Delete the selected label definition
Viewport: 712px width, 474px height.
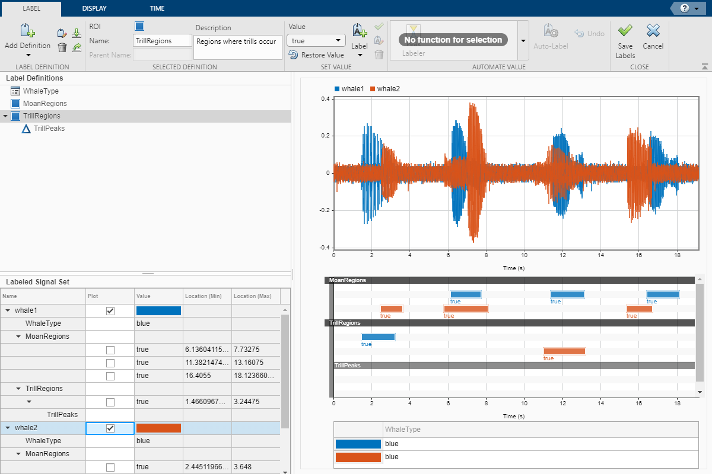[x=62, y=47]
